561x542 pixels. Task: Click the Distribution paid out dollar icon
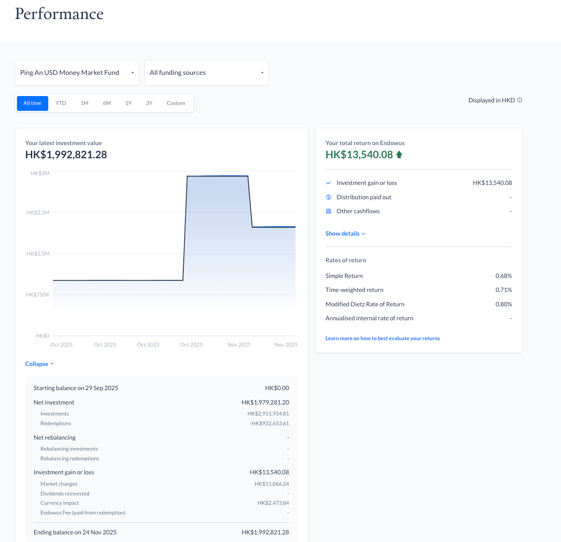[x=329, y=198]
